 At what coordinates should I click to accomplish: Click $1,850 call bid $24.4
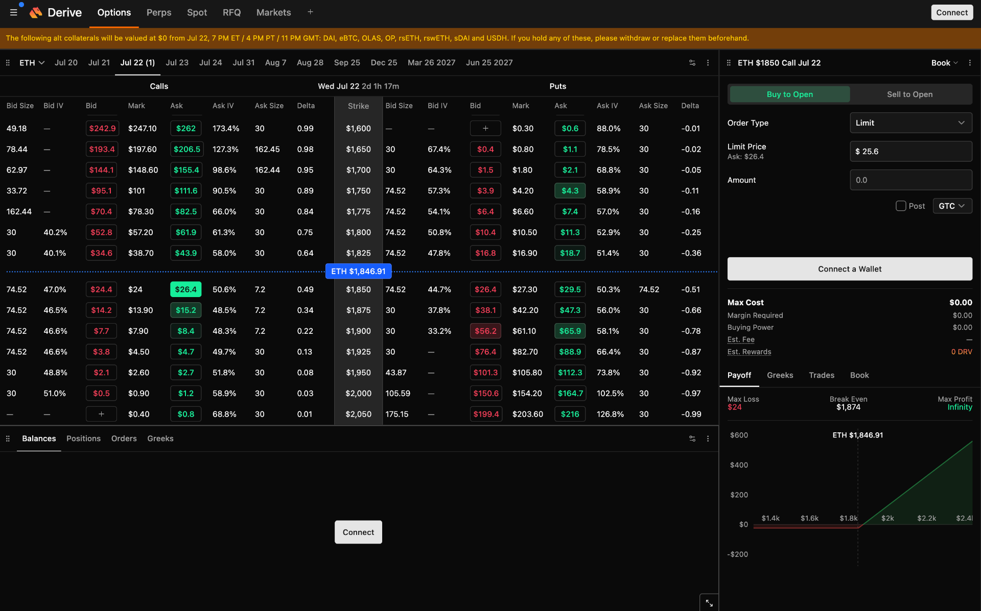pos(101,289)
